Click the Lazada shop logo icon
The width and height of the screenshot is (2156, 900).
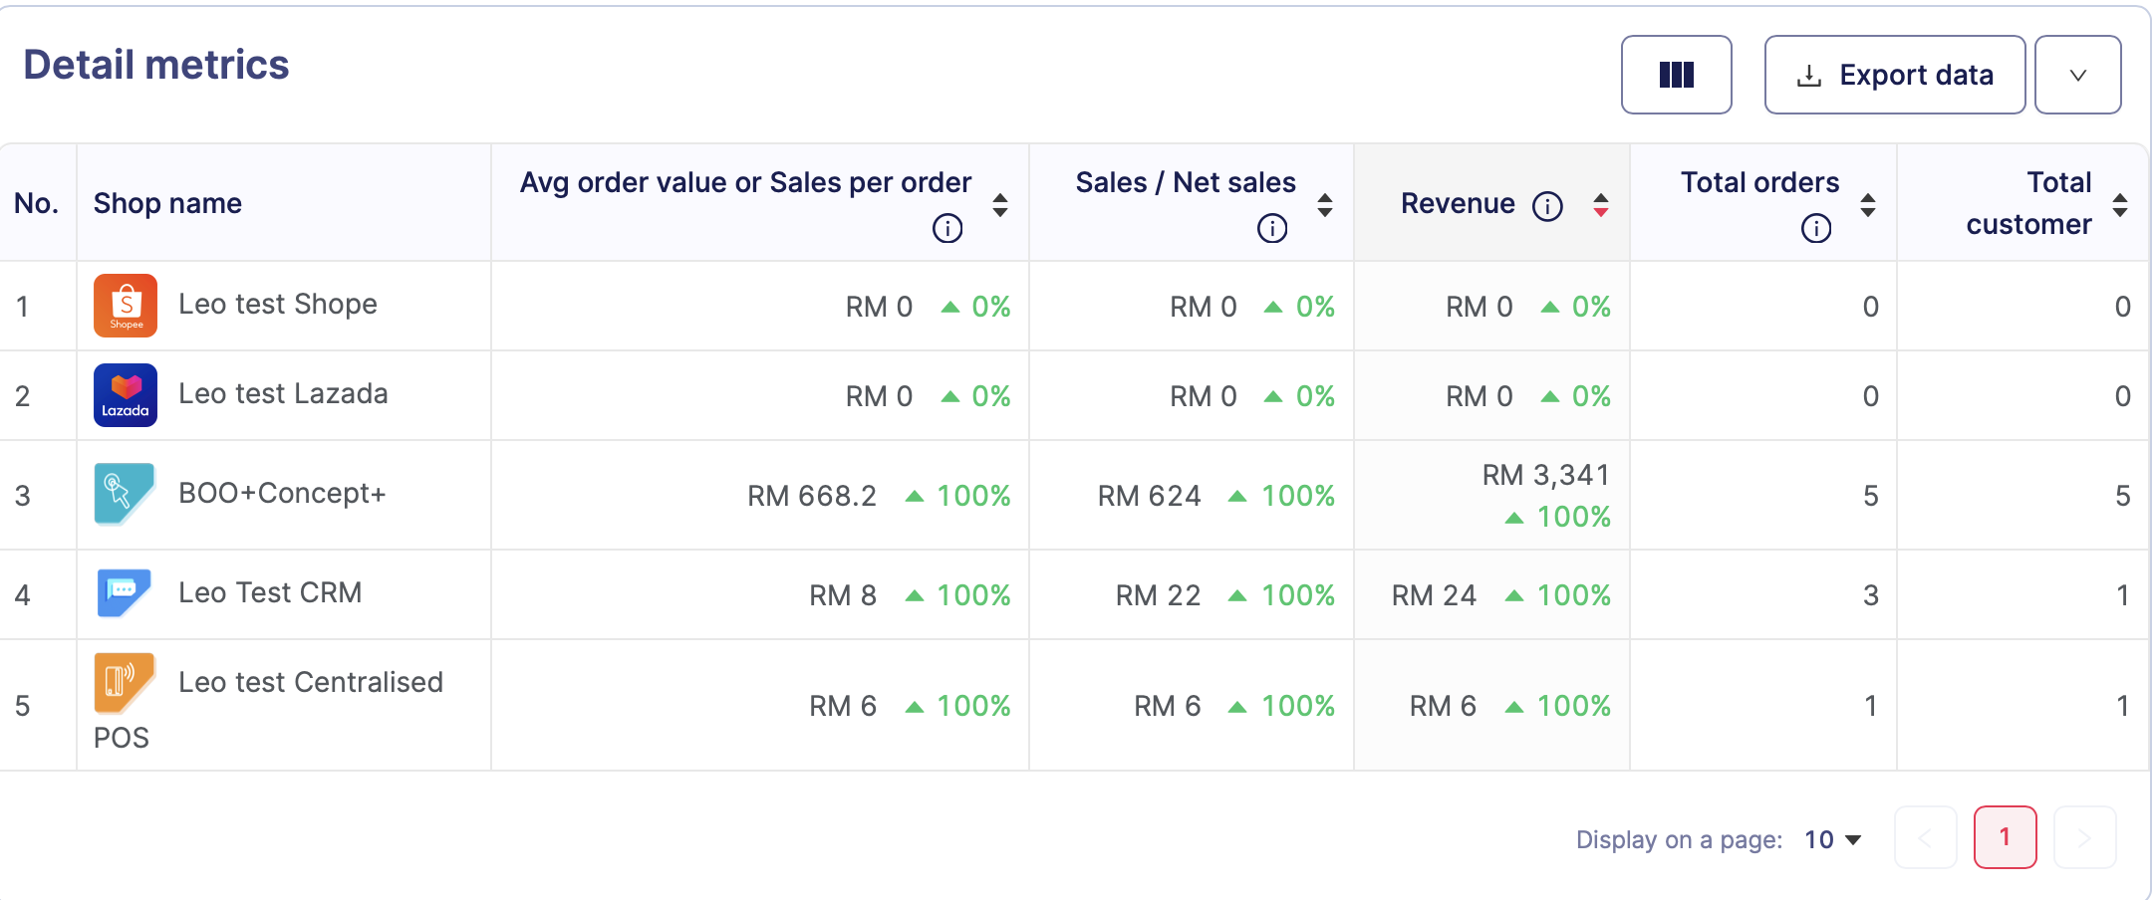pos(126,395)
